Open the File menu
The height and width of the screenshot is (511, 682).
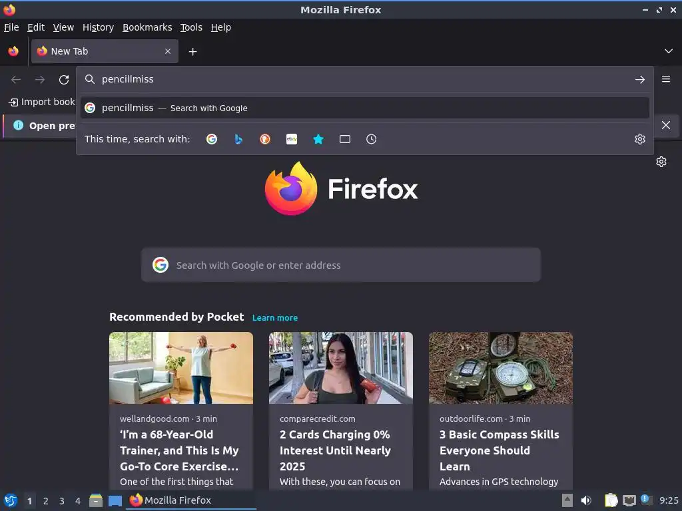(x=11, y=27)
